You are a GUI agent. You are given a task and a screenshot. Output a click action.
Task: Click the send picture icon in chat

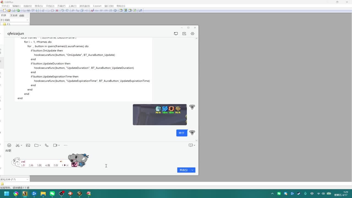pos(28,145)
